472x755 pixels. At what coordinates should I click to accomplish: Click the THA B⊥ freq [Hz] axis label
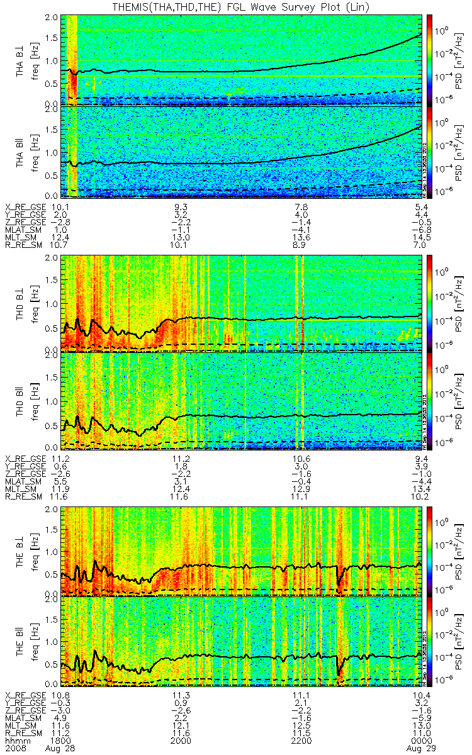pyautogui.click(x=35, y=59)
